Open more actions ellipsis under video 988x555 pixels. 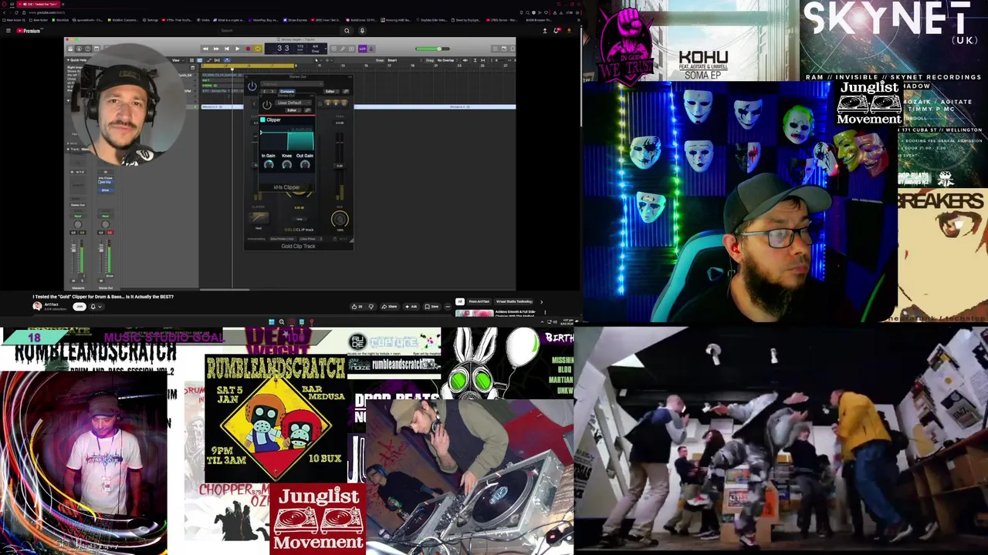click(448, 307)
